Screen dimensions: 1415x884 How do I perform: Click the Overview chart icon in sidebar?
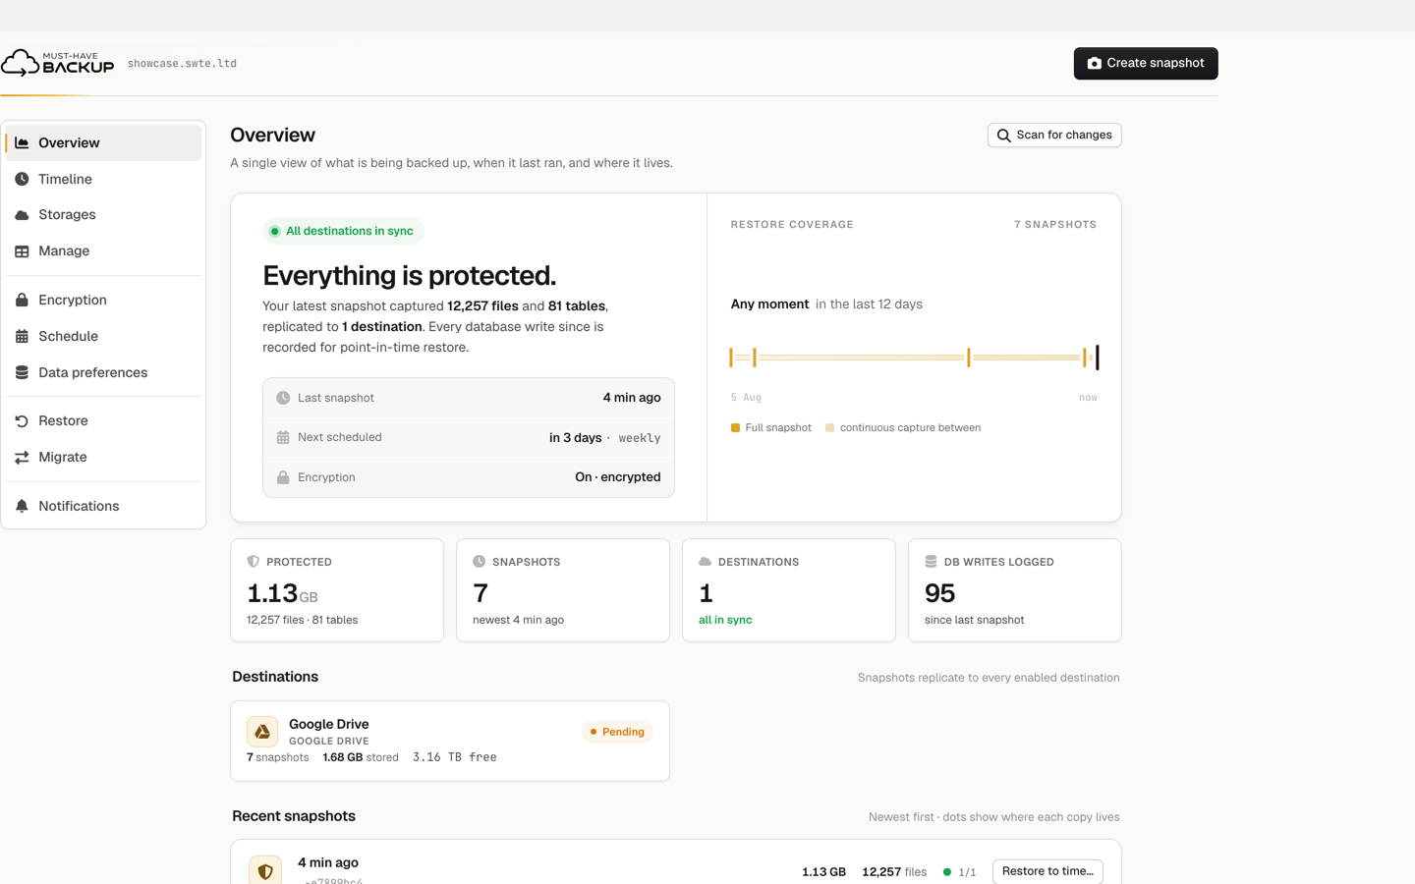[x=22, y=142]
